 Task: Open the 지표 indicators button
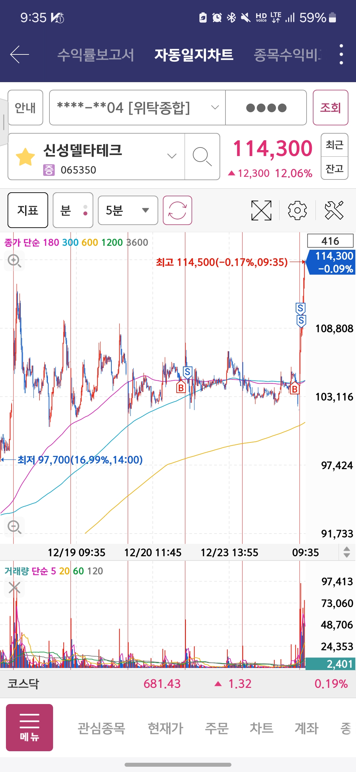pyautogui.click(x=28, y=210)
